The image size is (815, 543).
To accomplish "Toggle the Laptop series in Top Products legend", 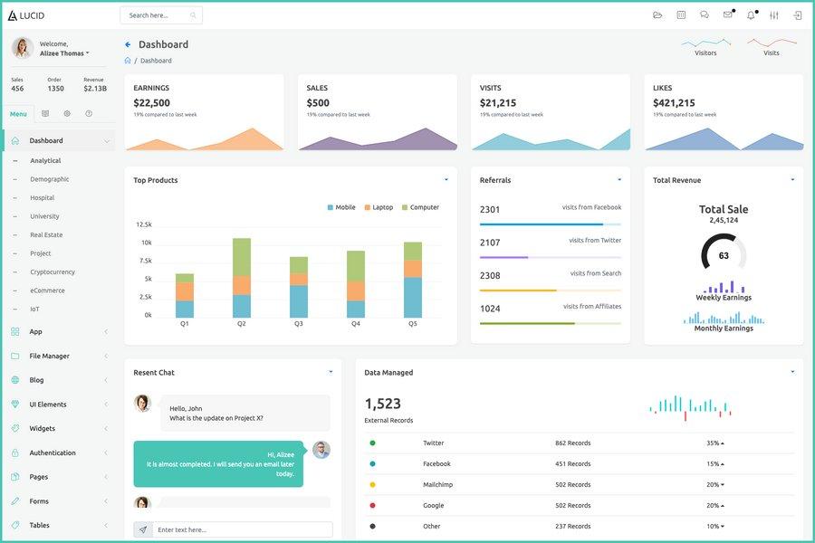I will [378, 205].
